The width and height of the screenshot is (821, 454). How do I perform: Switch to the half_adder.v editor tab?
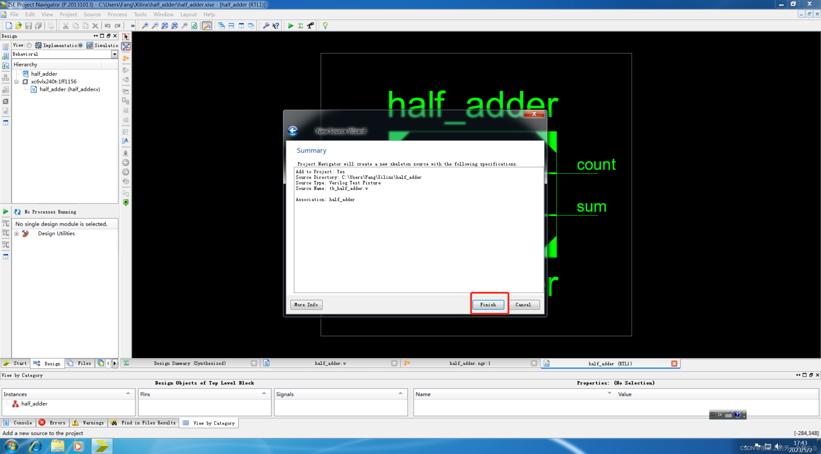330,363
